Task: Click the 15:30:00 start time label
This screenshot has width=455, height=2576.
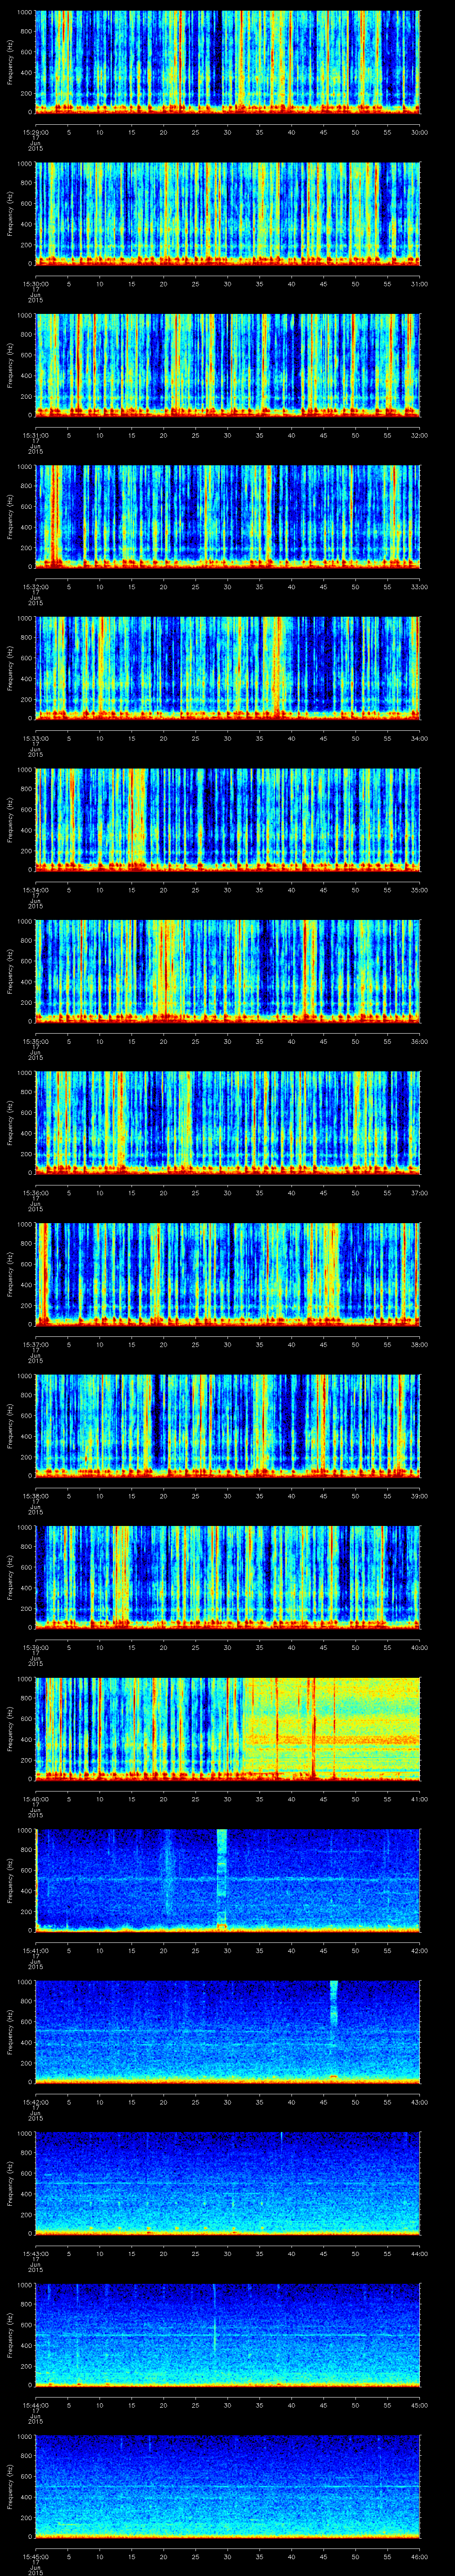Action: (x=36, y=284)
